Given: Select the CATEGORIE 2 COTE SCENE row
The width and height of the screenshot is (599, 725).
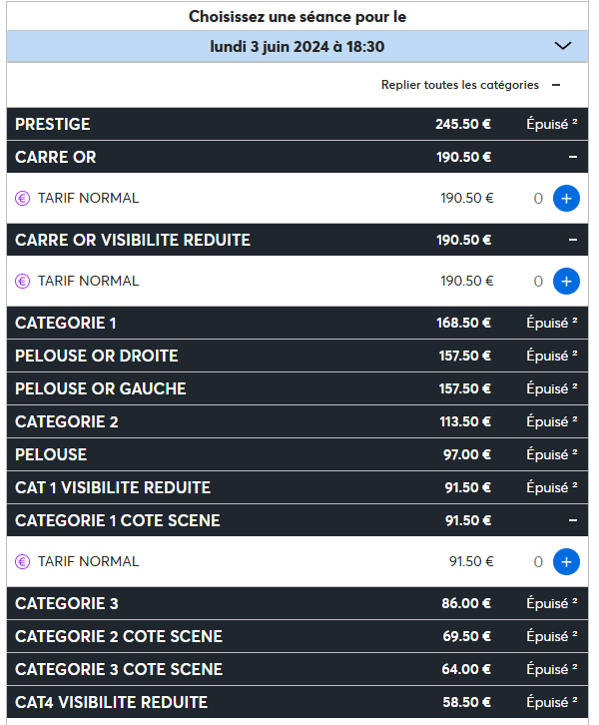Looking at the screenshot, I should (x=298, y=636).
